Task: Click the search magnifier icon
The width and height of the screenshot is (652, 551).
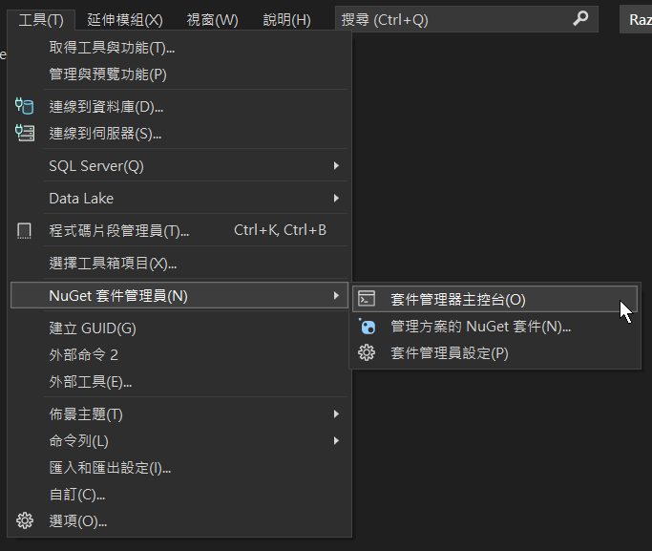Action: tap(580, 19)
